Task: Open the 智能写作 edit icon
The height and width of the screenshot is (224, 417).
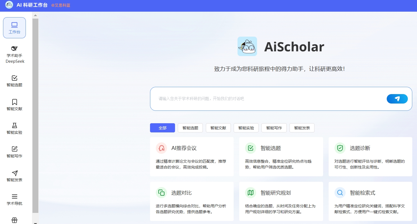Action: coord(14,149)
